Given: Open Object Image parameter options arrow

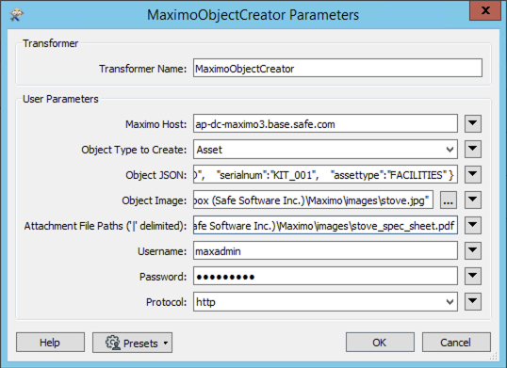Looking at the screenshot, I should coord(473,200).
